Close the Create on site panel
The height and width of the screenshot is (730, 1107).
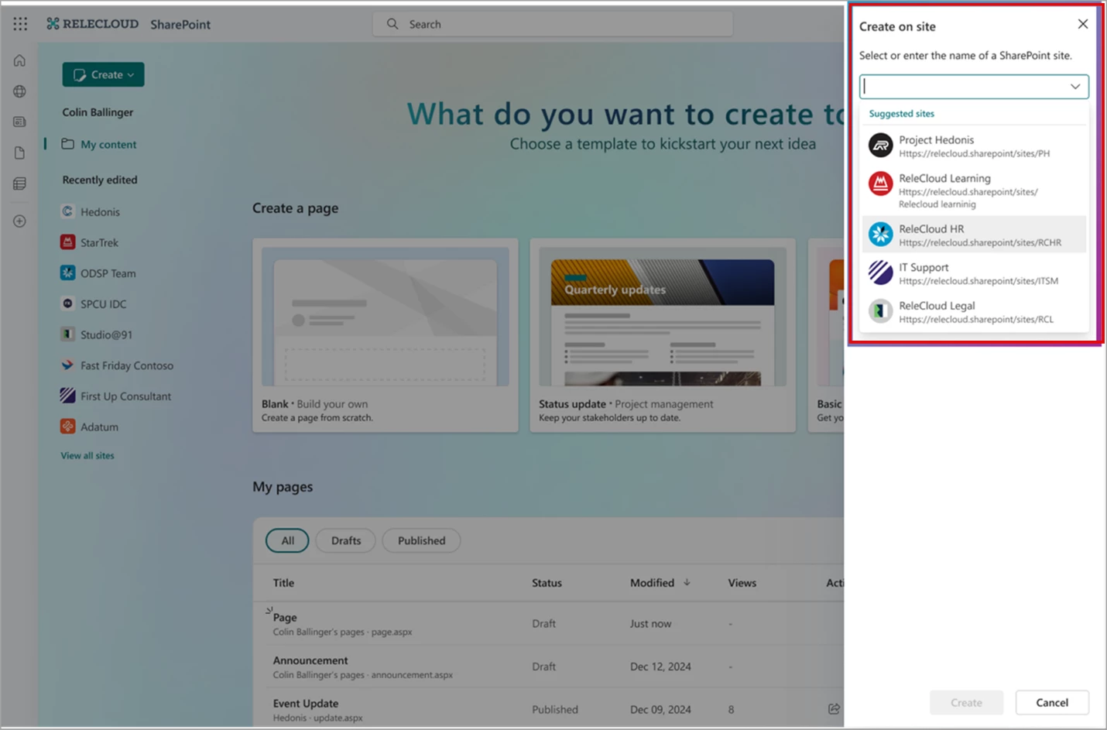[1083, 24]
